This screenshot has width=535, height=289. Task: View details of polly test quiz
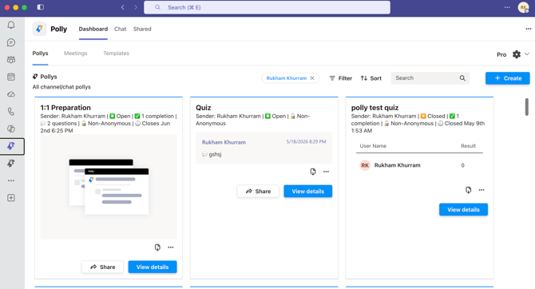click(x=463, y=209)
